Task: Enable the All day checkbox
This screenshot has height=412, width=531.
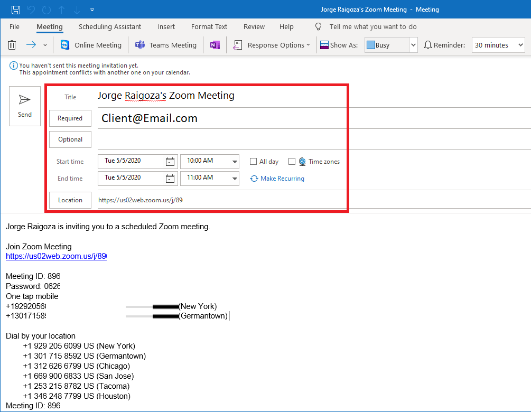Action: coord(254,162)
